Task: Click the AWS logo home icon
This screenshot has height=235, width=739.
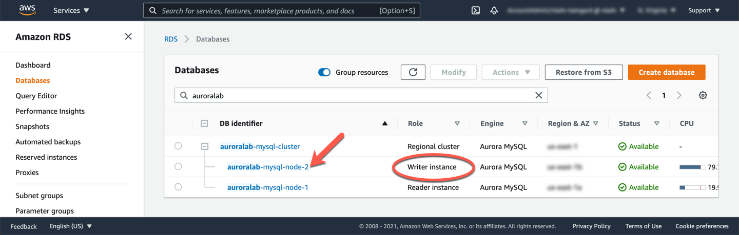Action: tap(27, 10)
